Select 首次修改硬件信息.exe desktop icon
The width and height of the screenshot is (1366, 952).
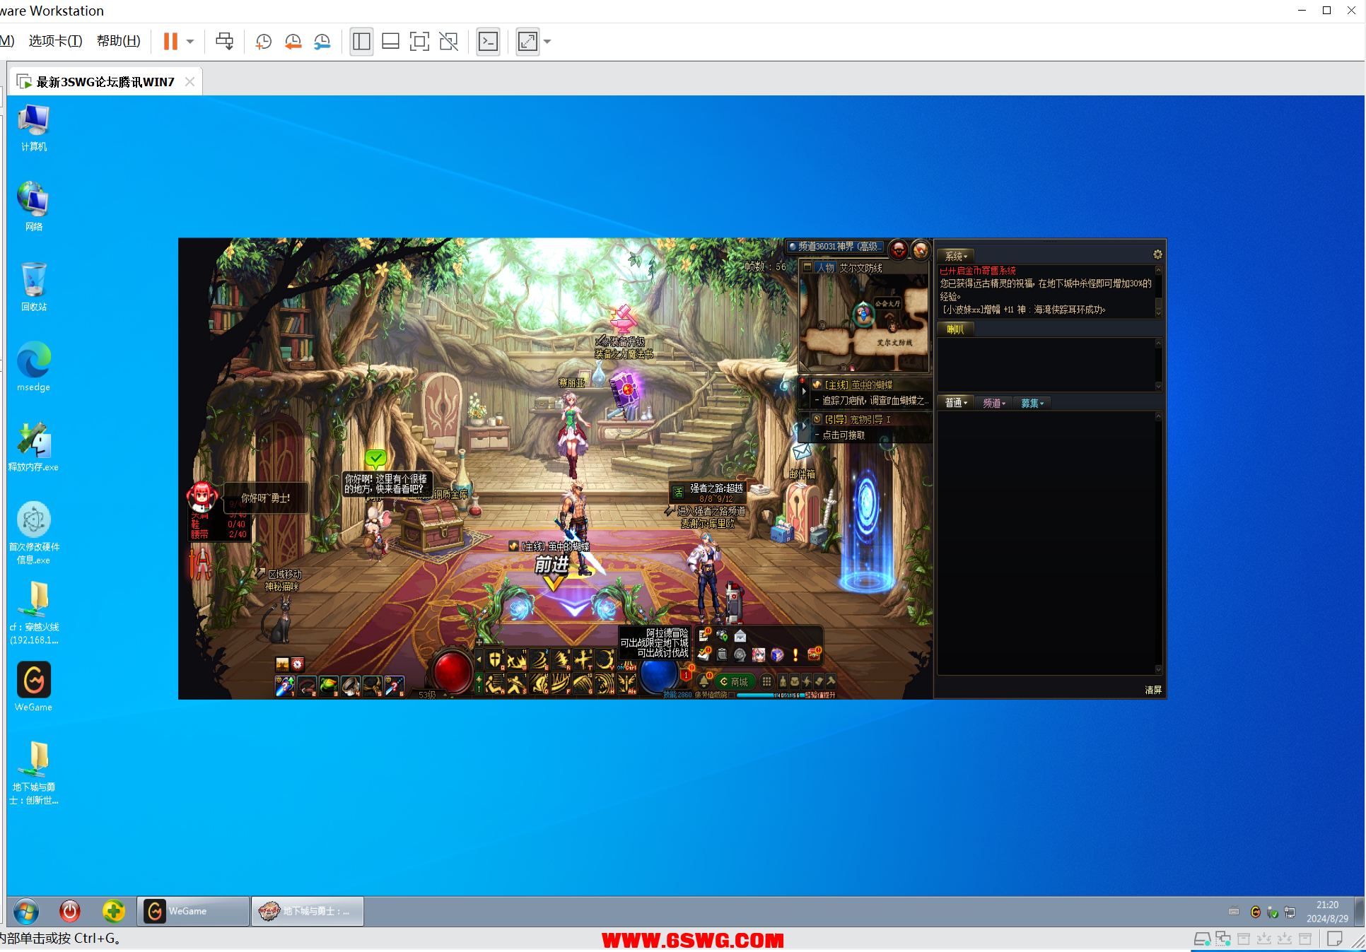(33, 534)
